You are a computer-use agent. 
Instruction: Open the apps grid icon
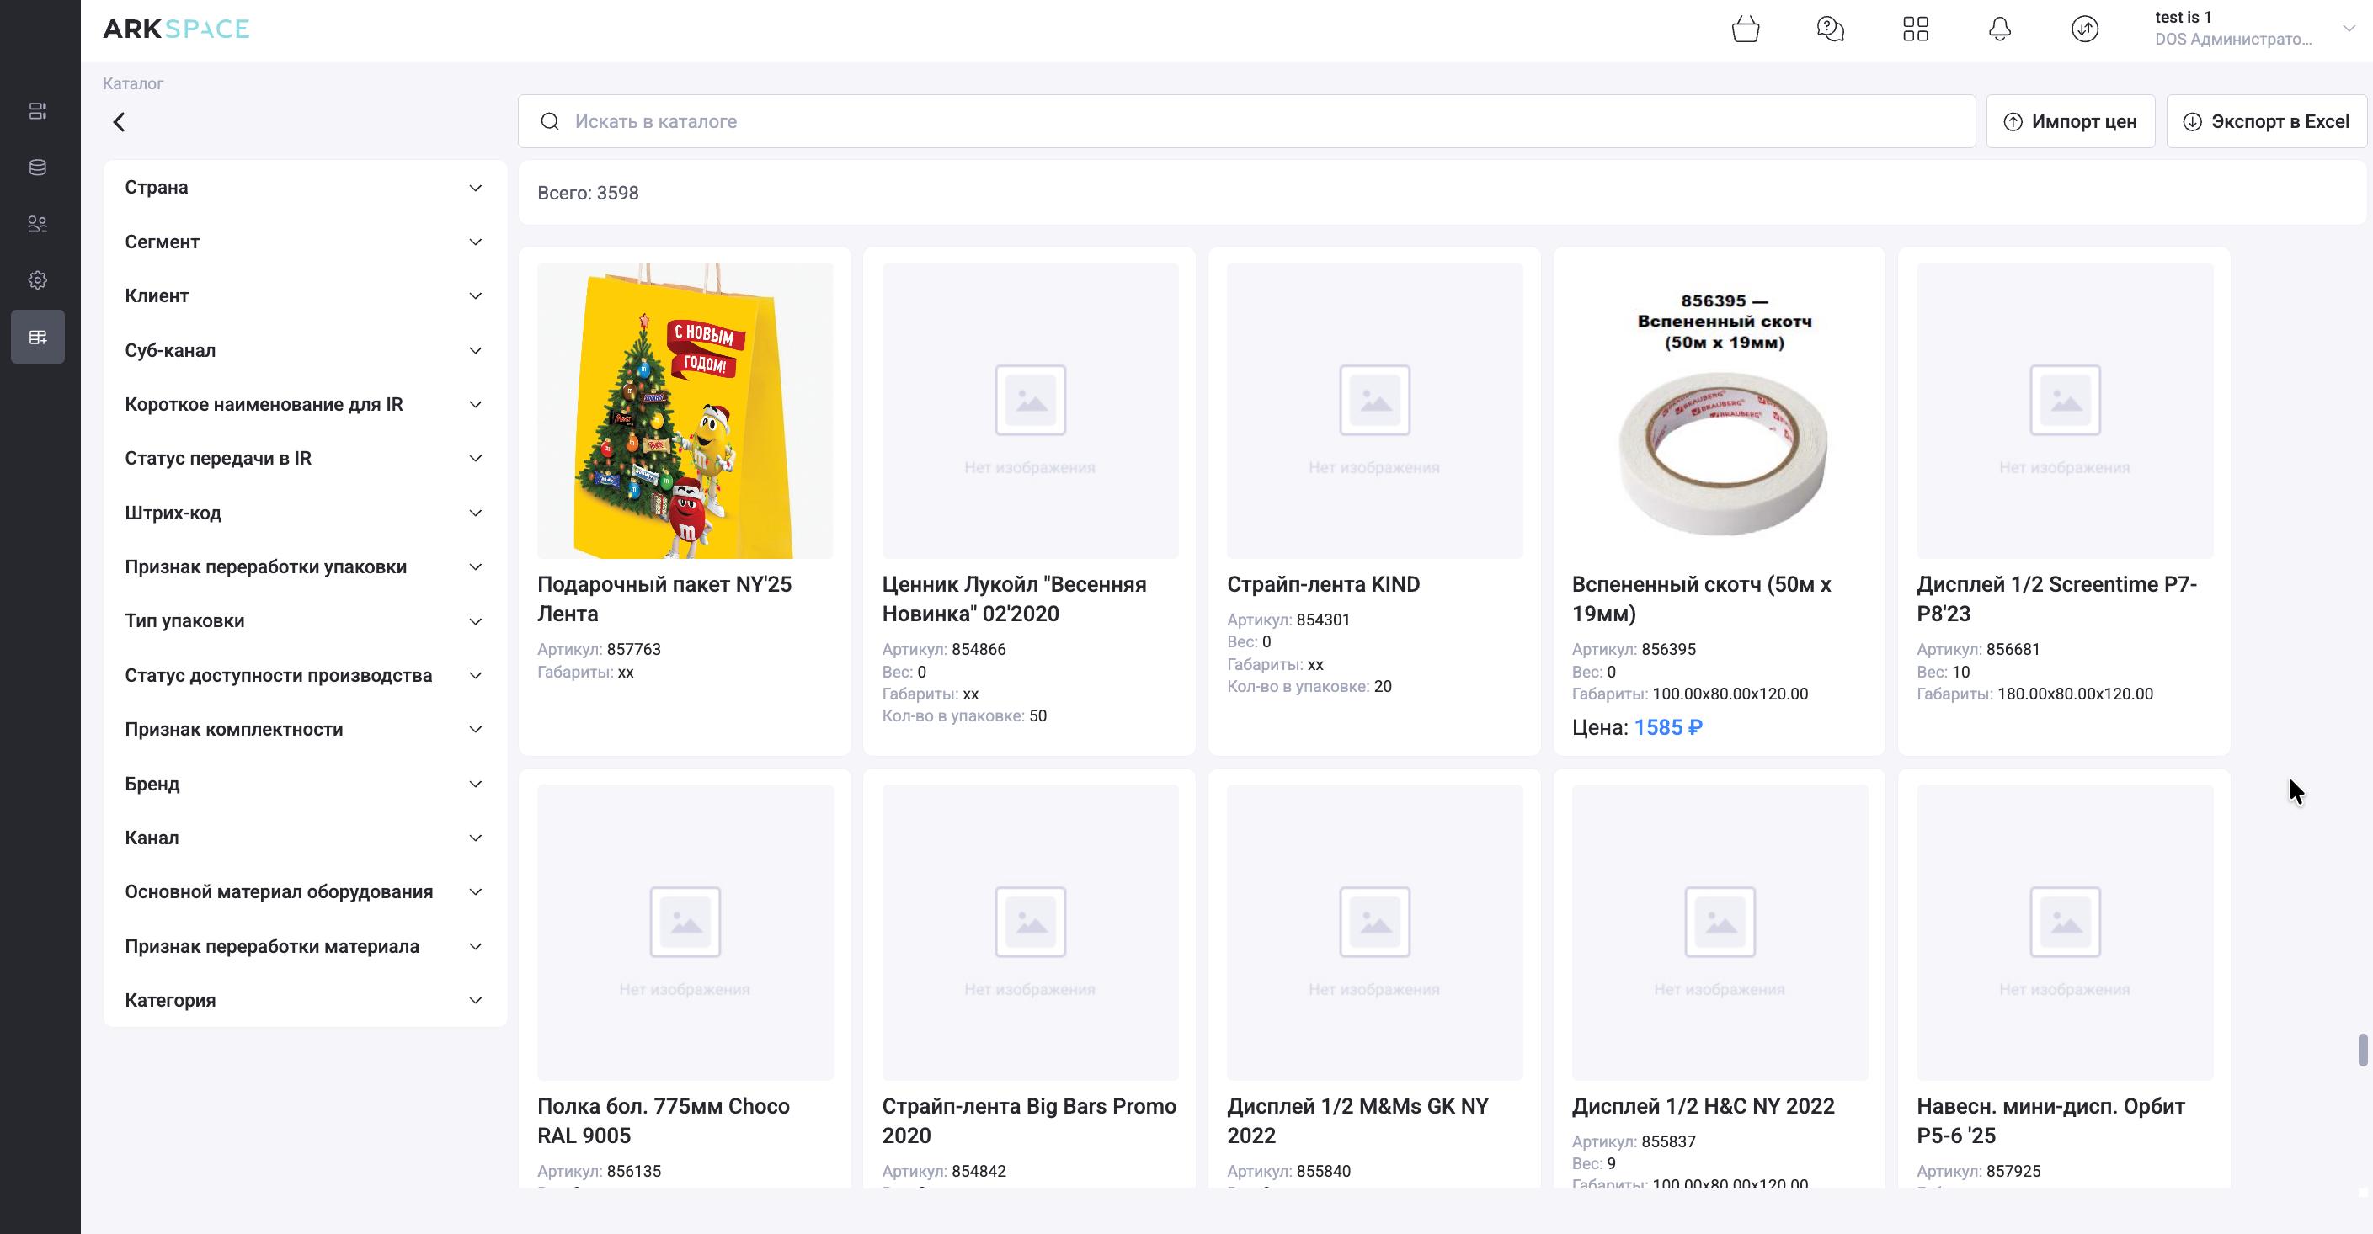[1915, 29]
